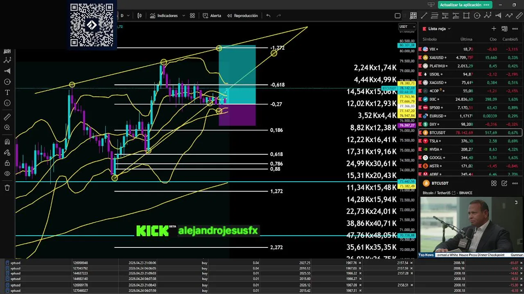This screenshot has height=294, width=524.
Task: Click the 0,618 Fibonacci level label
Action: click(x=276, y=154)
